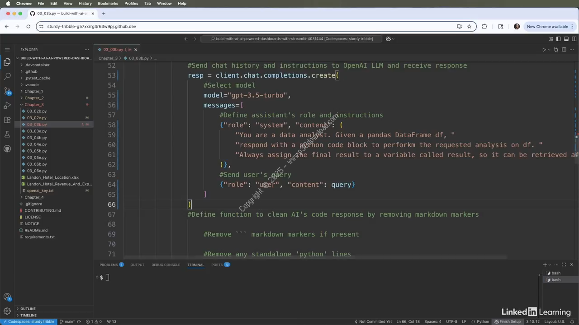This screenshot has height=325, width=579.
Task: Open the History menu in macOS menu bar
Action: pos(85,3)
